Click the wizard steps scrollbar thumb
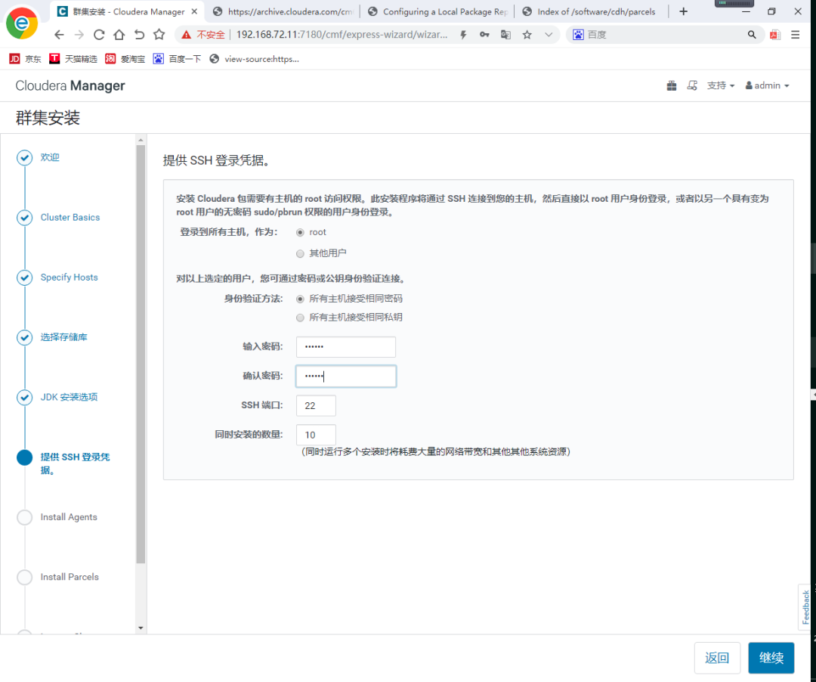Viewport: 816px width, 682px height. click(x=141, y=354)
